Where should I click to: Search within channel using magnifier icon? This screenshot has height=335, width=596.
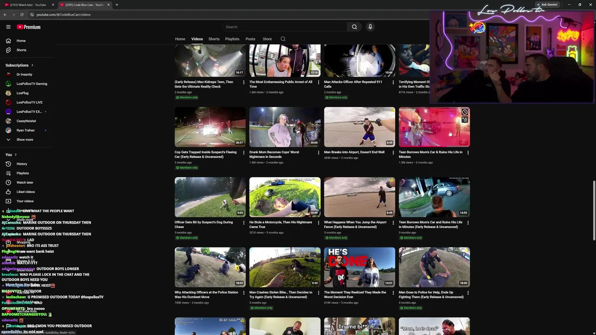pos(283,39)
